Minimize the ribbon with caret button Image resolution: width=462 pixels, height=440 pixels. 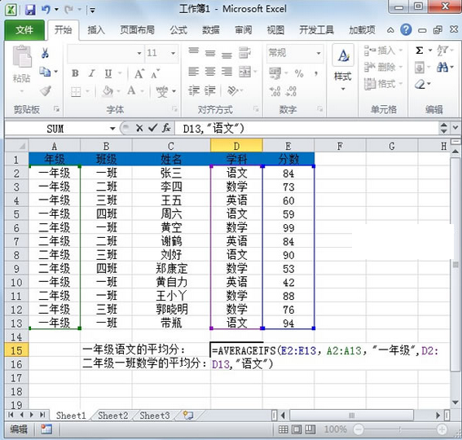[390, 30]
